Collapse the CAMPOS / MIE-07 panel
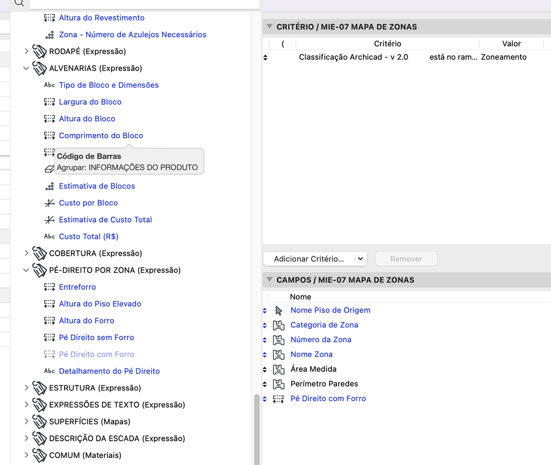 click(x=270, y=279)
